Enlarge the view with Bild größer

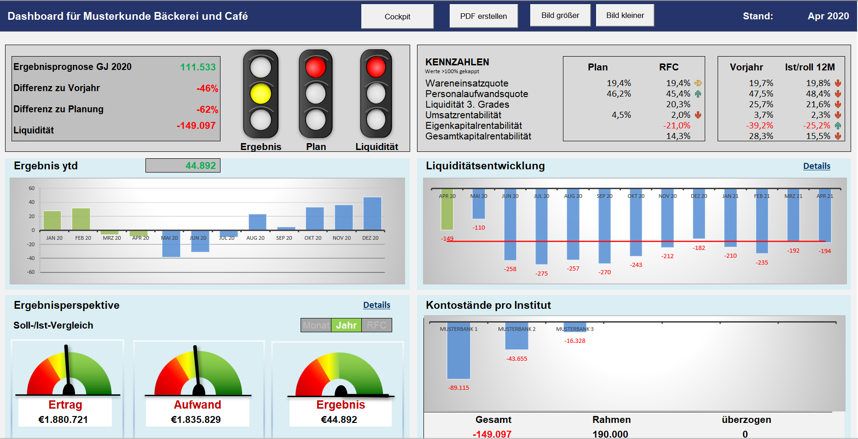click(560, 16)
